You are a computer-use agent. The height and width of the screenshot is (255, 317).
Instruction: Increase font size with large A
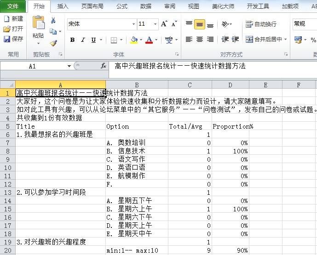pos(164,24)
